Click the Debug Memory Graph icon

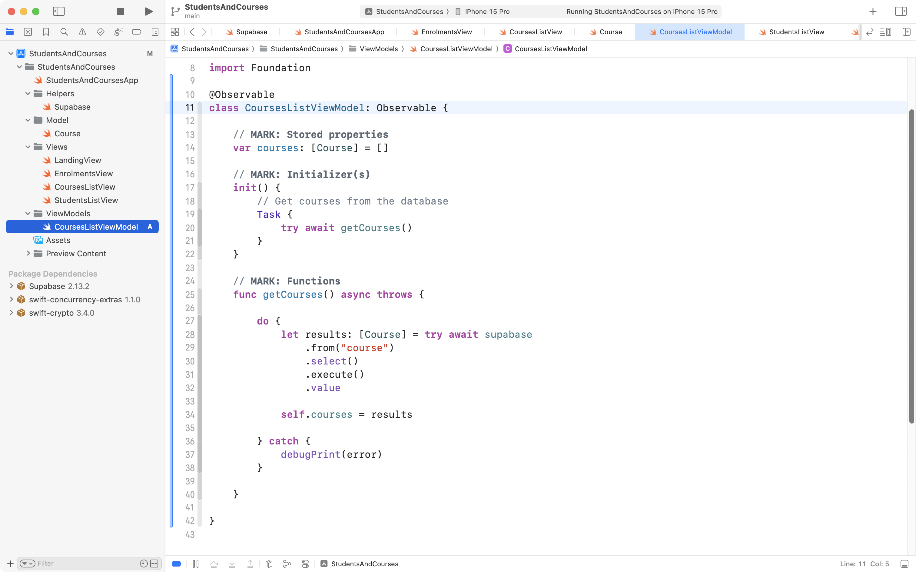[287, 564]
